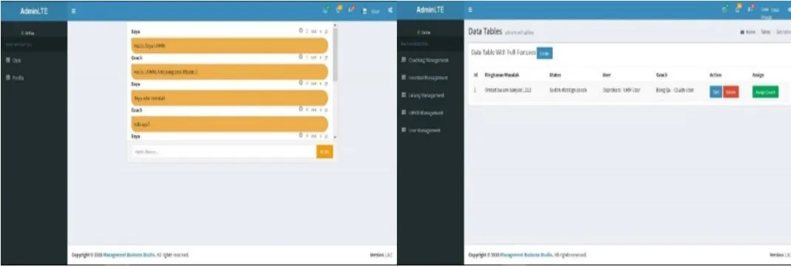The height and width of the screenshot is (267, 791).
Task: Click chat scrollbar down arrow
Action: pyautogui.click(x=335, y=136)
